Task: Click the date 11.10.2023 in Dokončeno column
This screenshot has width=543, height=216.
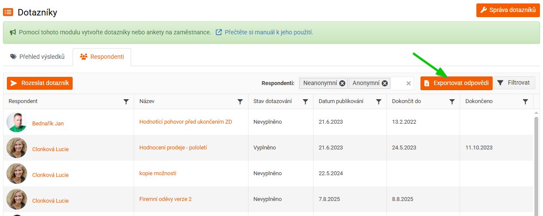Action: click(x=479, y=148)
